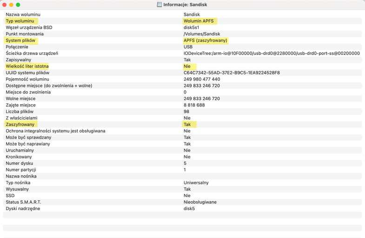Viewport: 365px width, 238px height.
Task: Click the highlighted 'Zaszyfrowany' label
Action: (20, 125)
